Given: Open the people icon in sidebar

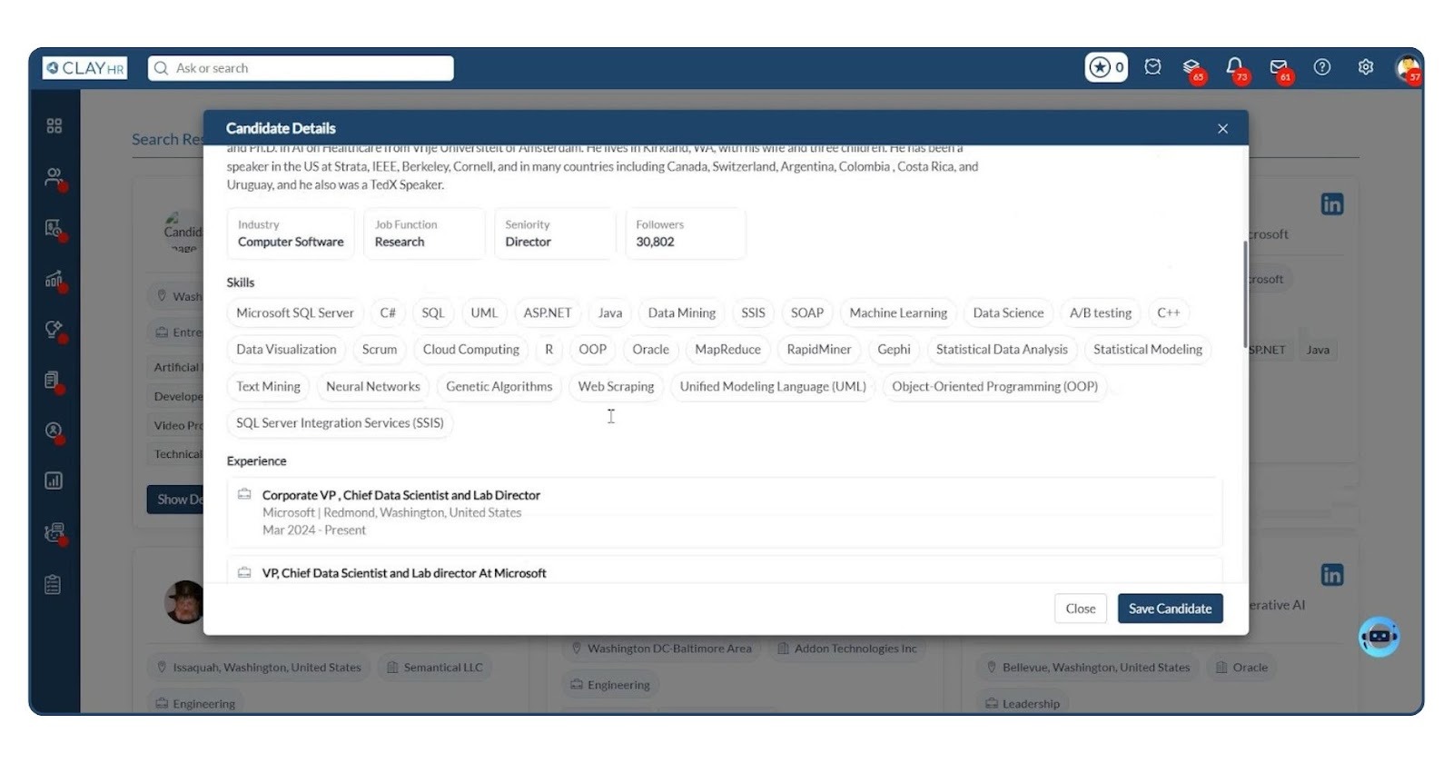Looking at the screenshot, I should point(54,177).
